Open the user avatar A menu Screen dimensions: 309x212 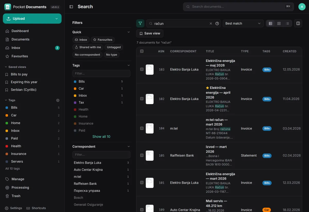coord(302,7)
